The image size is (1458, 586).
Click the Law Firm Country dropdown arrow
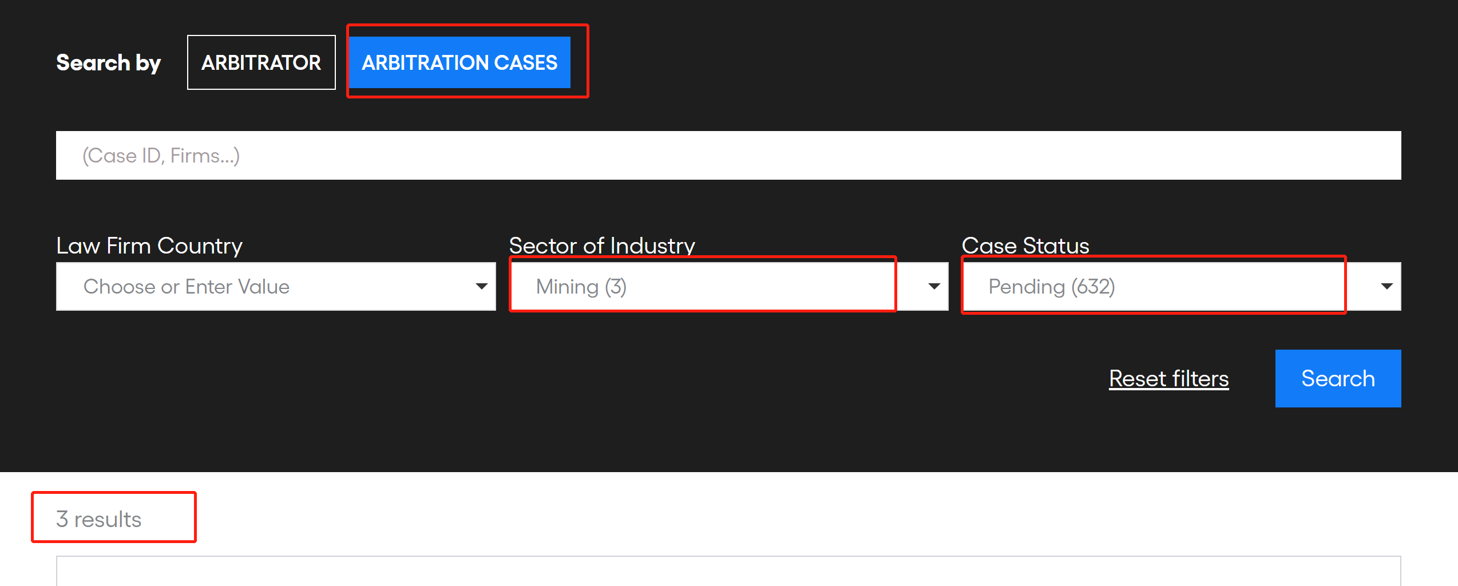point(482,286)
